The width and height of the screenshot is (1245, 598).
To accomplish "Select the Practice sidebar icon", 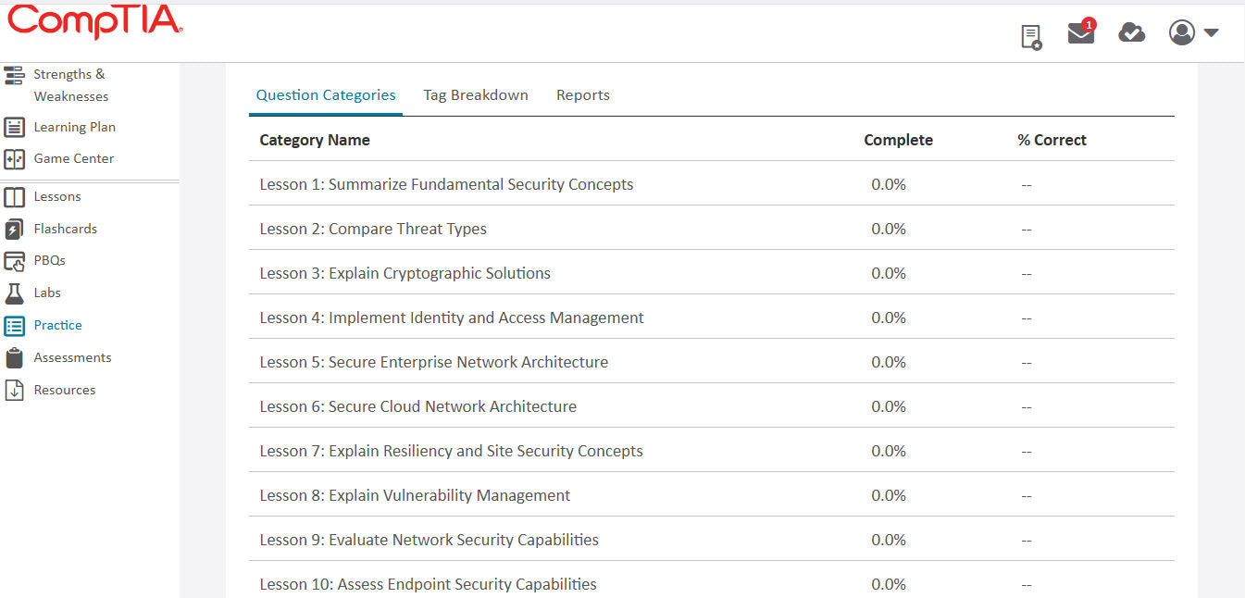I will tap(16, 325).
